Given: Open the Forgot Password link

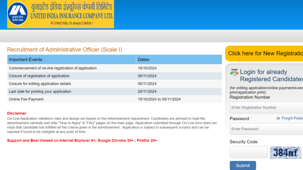Looking at the screenshot, I should pyautogui.click(x=292, y=118).
